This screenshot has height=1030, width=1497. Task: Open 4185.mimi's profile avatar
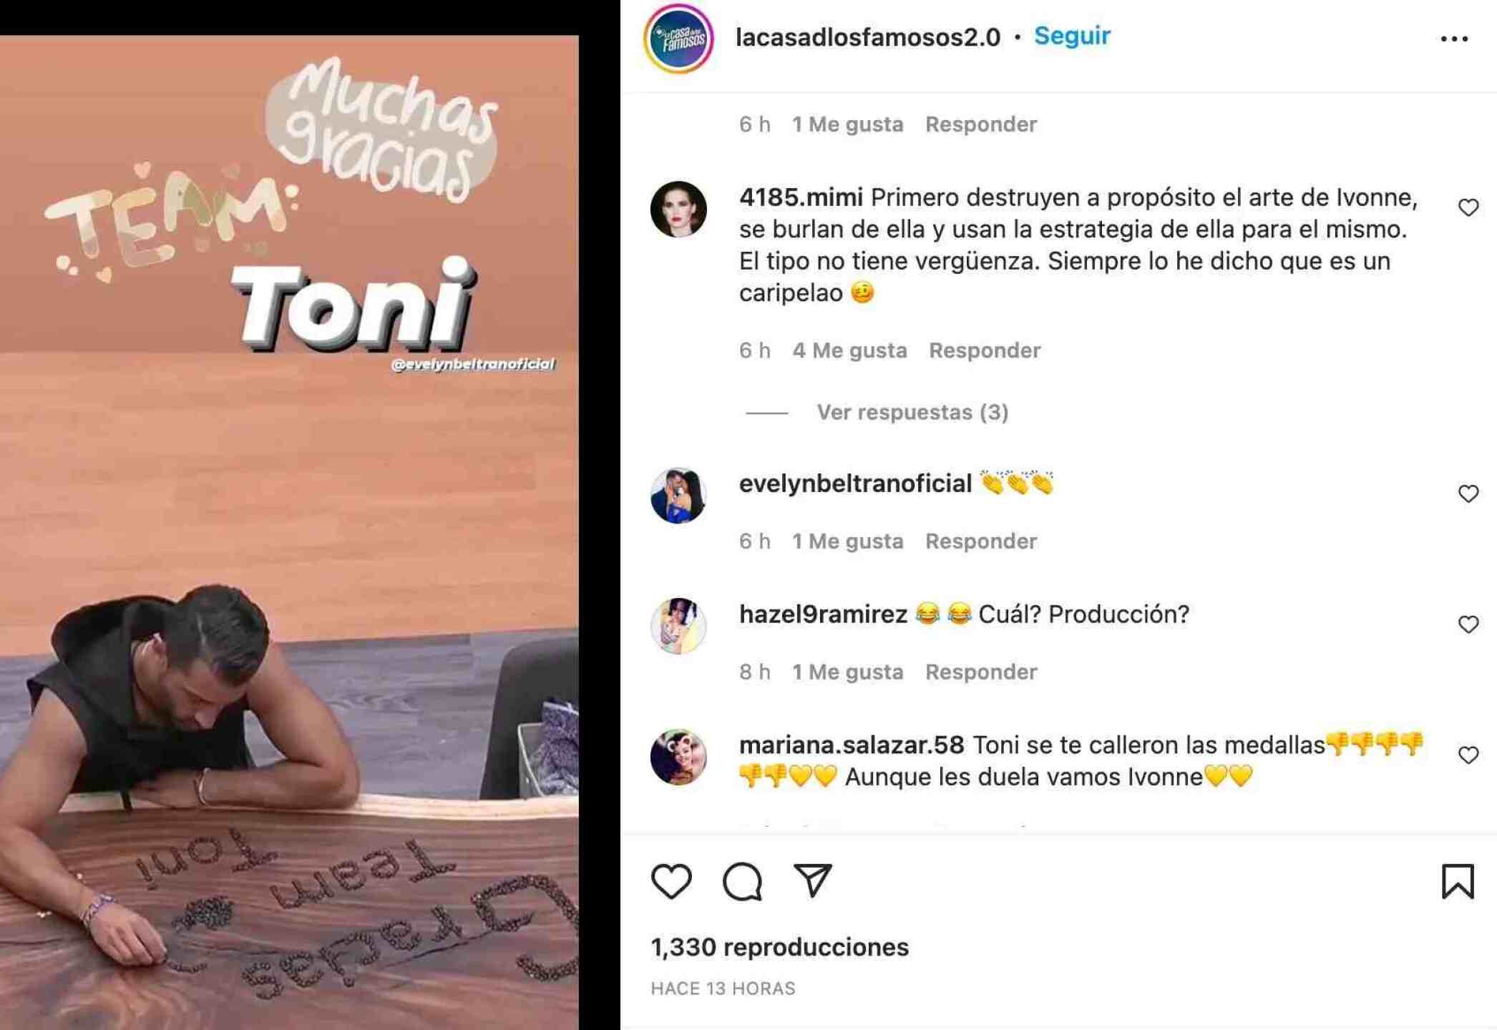point(678,209)
